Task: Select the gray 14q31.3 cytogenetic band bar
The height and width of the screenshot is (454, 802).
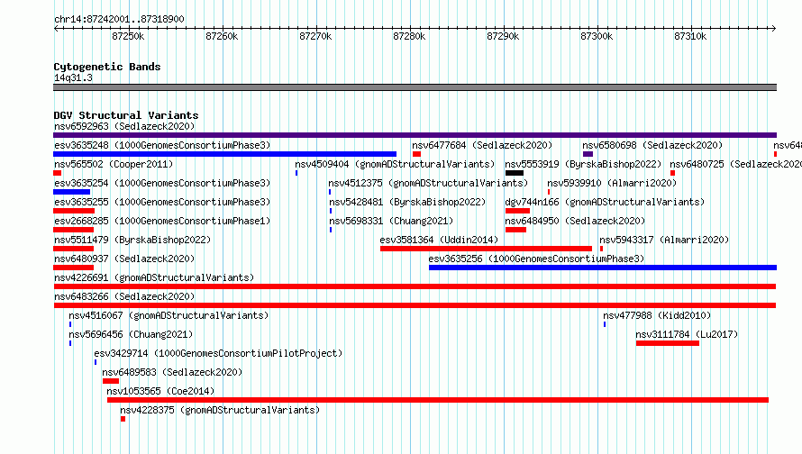Action: pos(415,87)
